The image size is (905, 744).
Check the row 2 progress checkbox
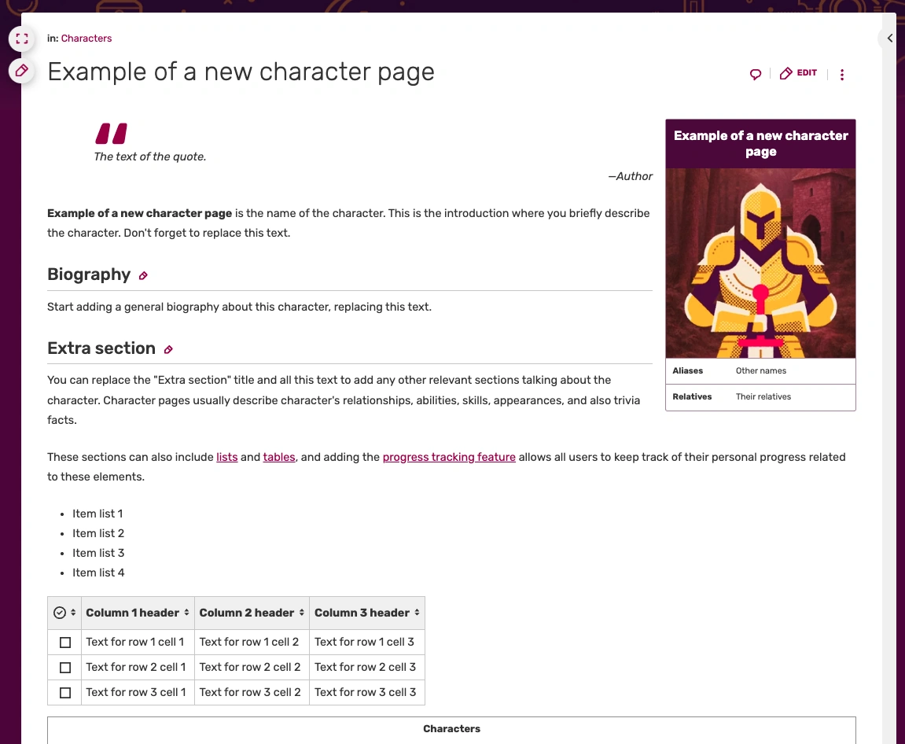pos(65,668)
